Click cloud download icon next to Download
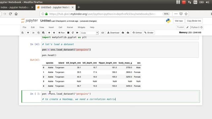Image resolution: width=212 pixels, height=119 pixels. click(123, 33)
